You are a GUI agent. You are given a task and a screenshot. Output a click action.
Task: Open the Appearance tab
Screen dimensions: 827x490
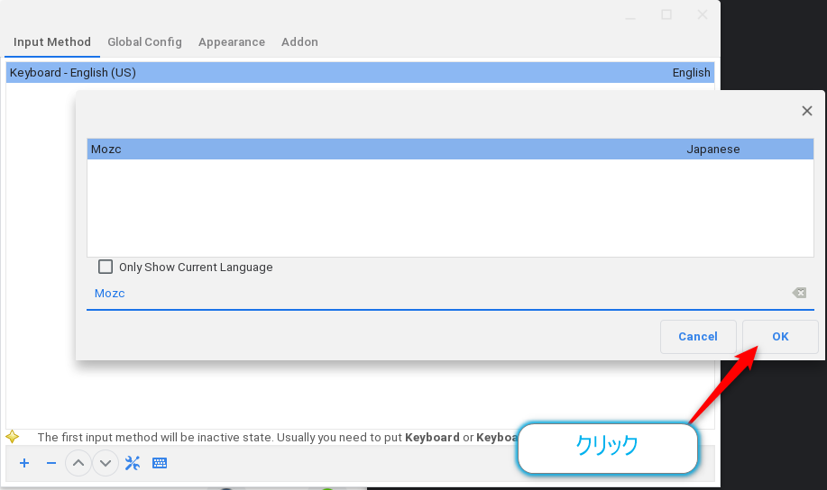tap(232, 41)
